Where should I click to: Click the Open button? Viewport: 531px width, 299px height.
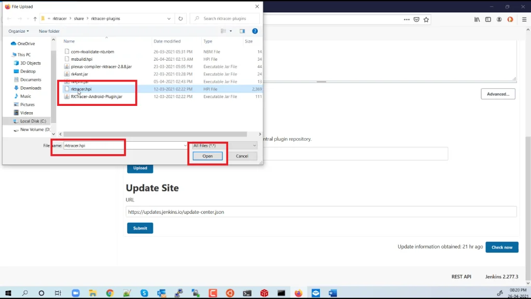207,156
